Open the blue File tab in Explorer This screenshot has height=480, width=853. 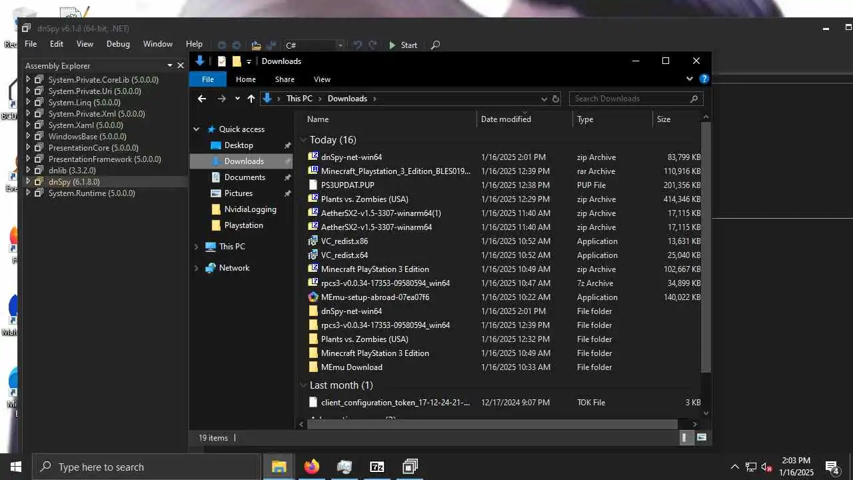[x=208, y=79]
